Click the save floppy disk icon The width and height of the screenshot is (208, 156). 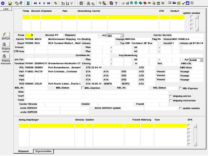coord(10,3)
